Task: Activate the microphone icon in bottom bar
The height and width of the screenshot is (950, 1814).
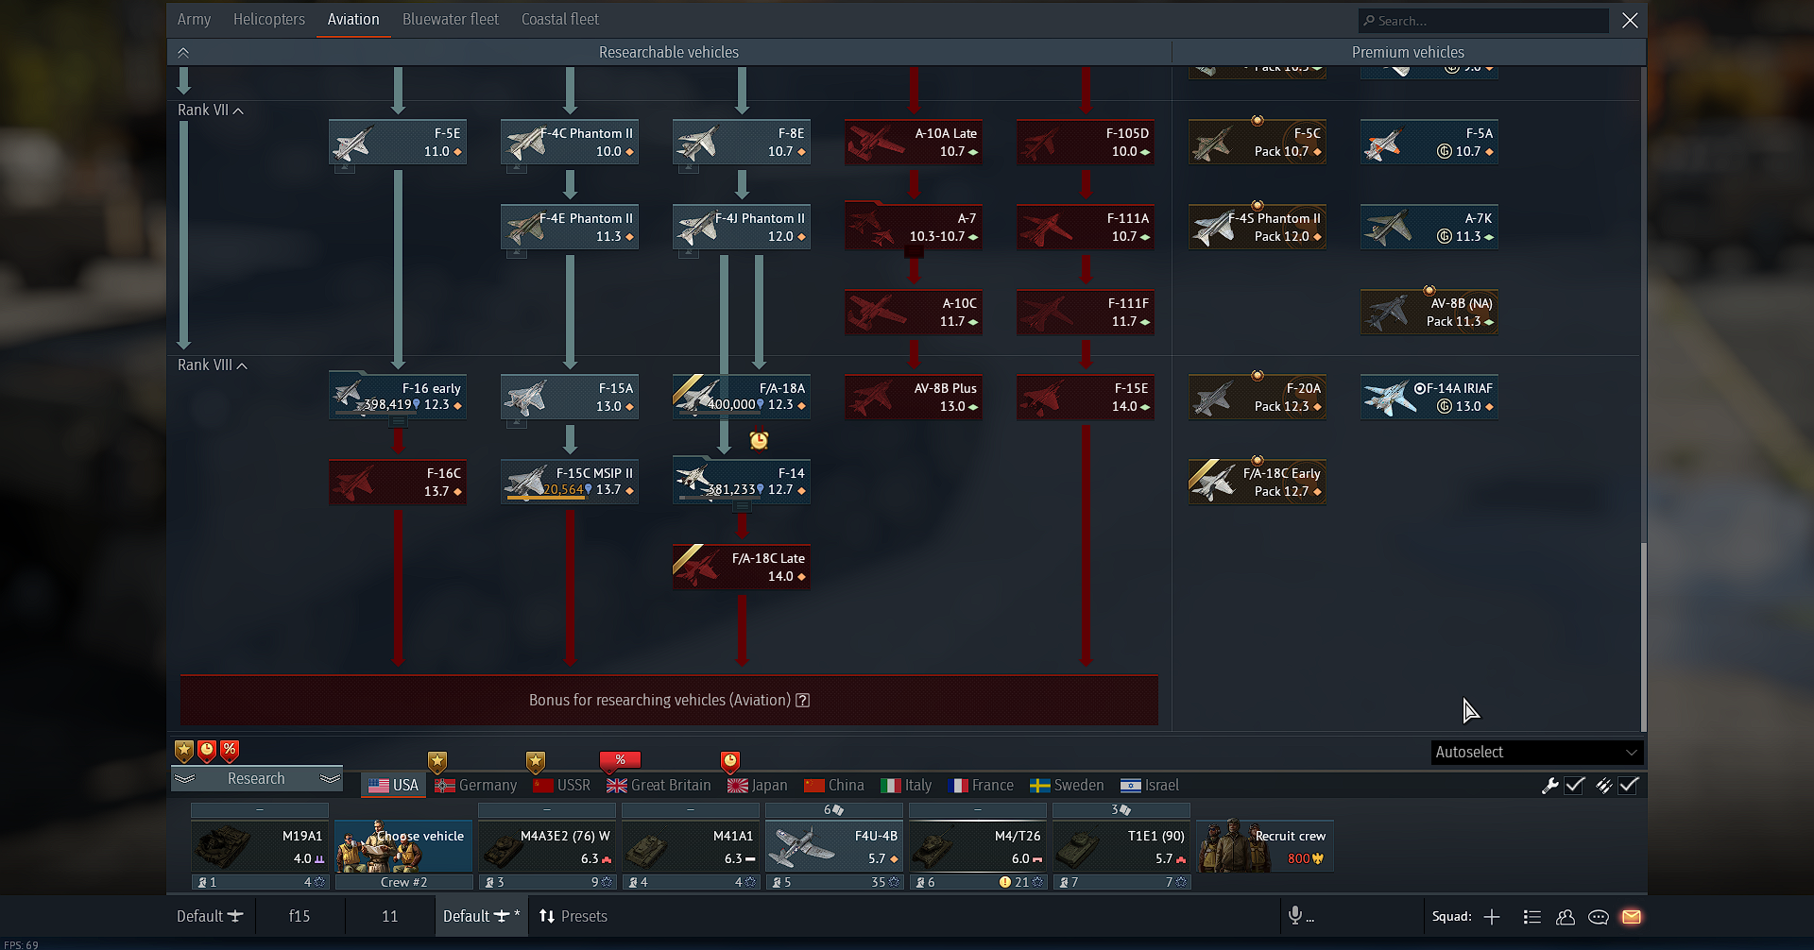Action: click(x=1294, y=916)
